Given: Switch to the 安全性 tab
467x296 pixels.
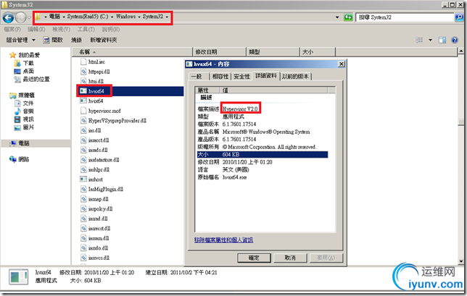Looking at the screenshot, I should [x=241, y=77].
